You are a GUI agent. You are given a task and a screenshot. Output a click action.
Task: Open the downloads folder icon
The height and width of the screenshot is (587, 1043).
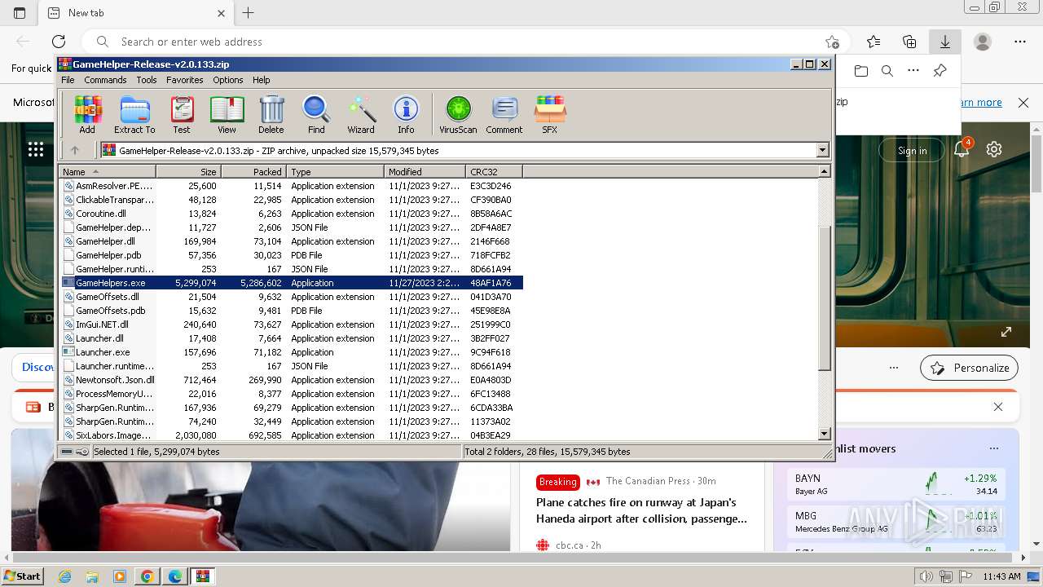861,71
